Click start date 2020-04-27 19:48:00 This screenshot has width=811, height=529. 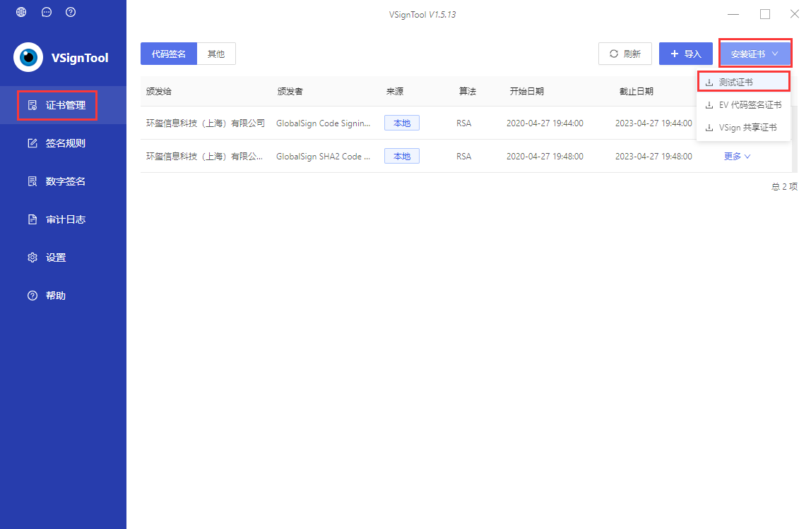545,157
